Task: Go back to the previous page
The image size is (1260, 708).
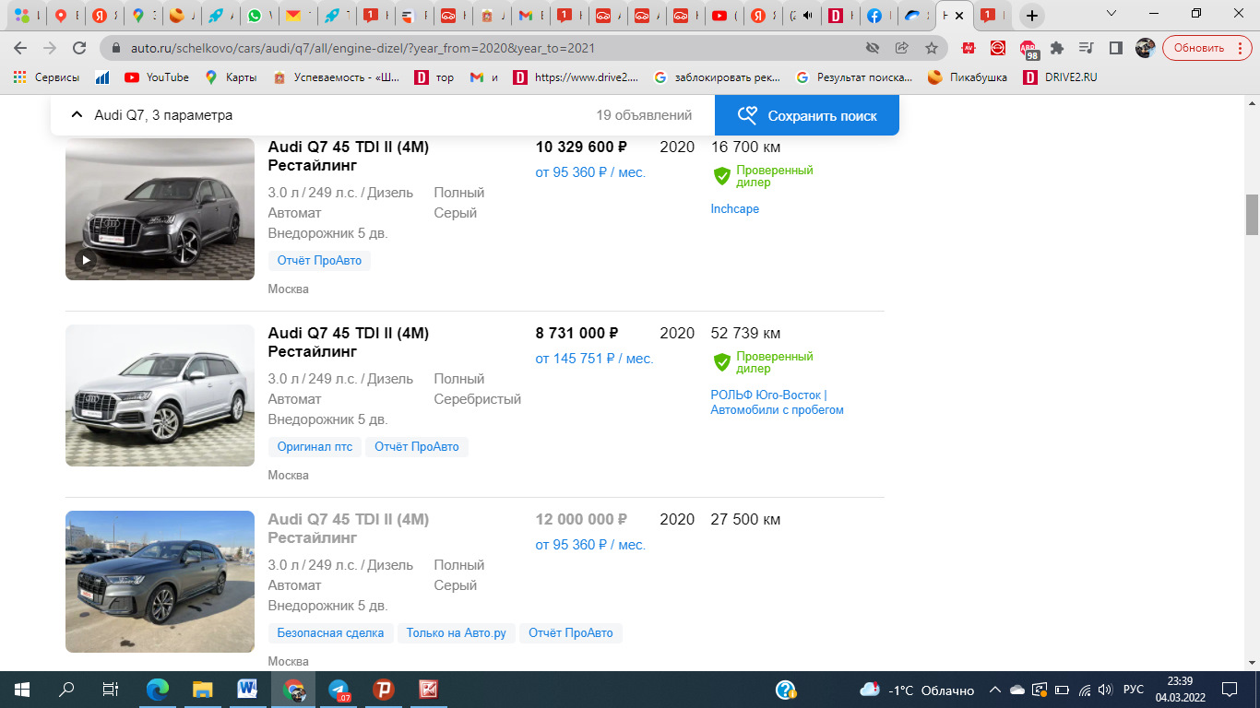Action: pyautogui.click(x=20, y=48)
